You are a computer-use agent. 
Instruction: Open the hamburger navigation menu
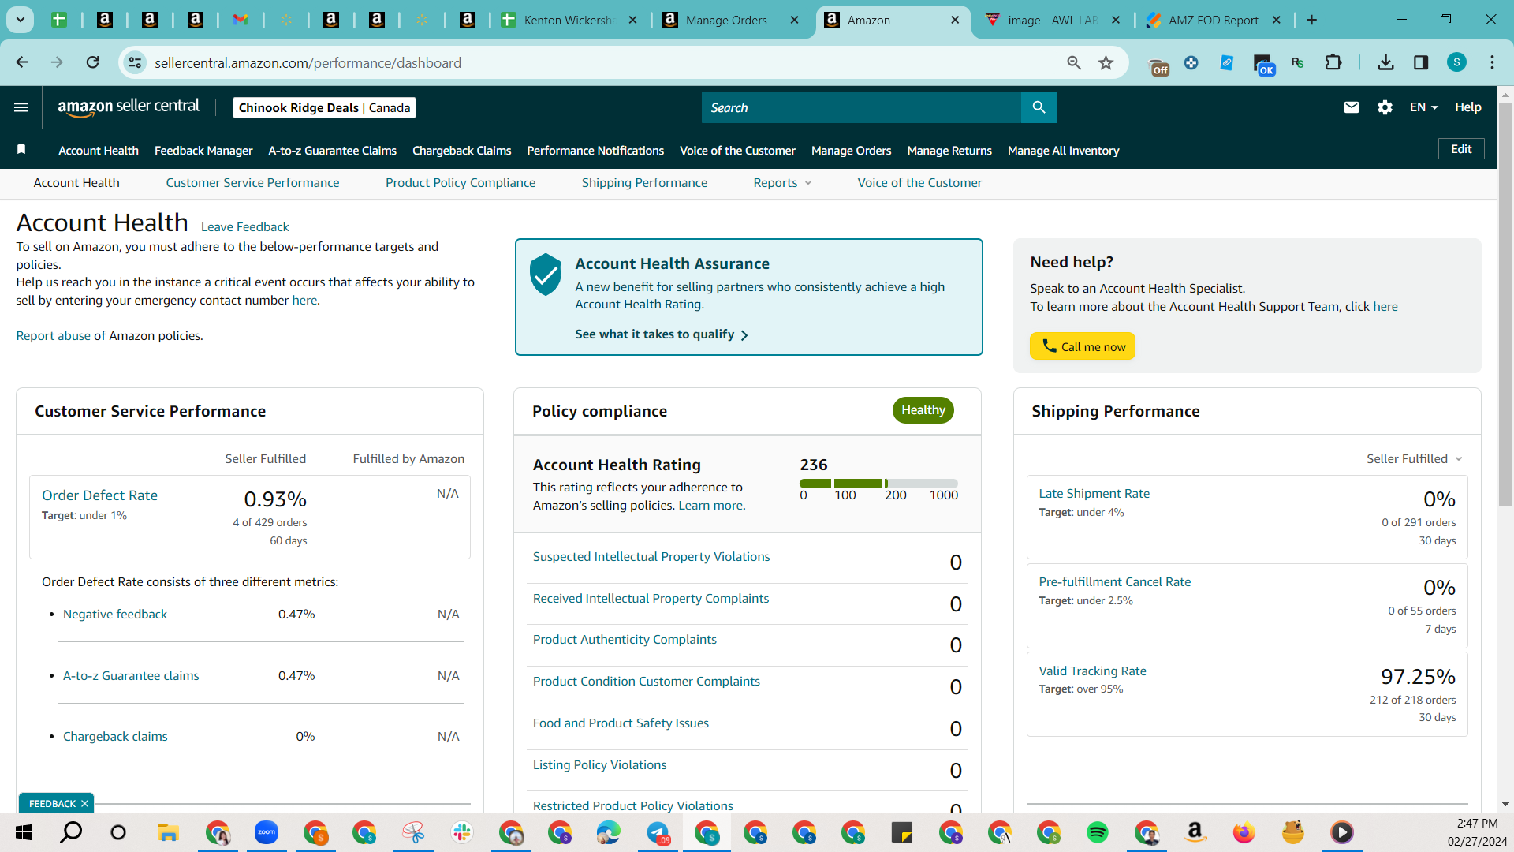(21, 107)
